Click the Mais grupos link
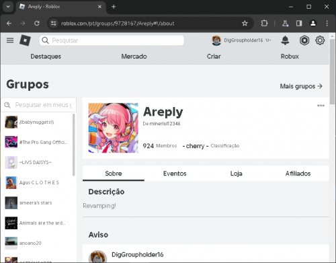The height and width of the screenshot is (263, 336). point(301,86)
